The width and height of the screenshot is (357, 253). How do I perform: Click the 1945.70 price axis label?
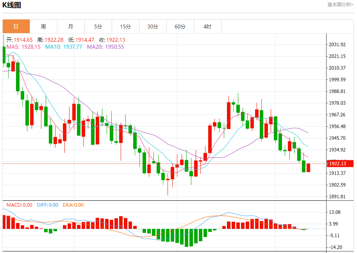337,138
